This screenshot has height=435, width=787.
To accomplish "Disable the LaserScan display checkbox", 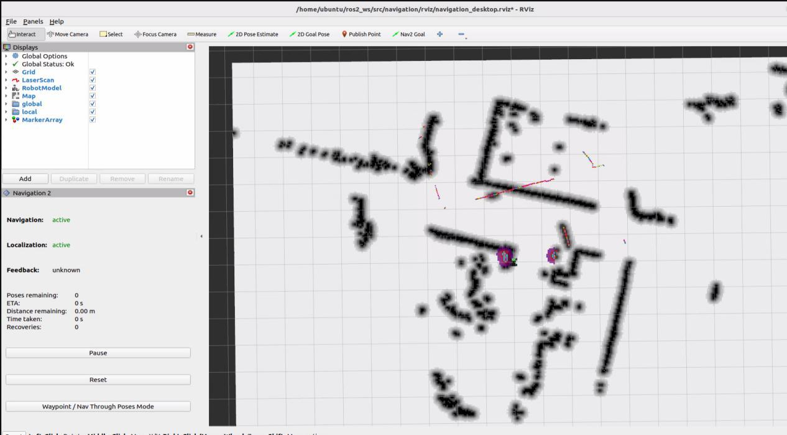I will pos(93,80).
